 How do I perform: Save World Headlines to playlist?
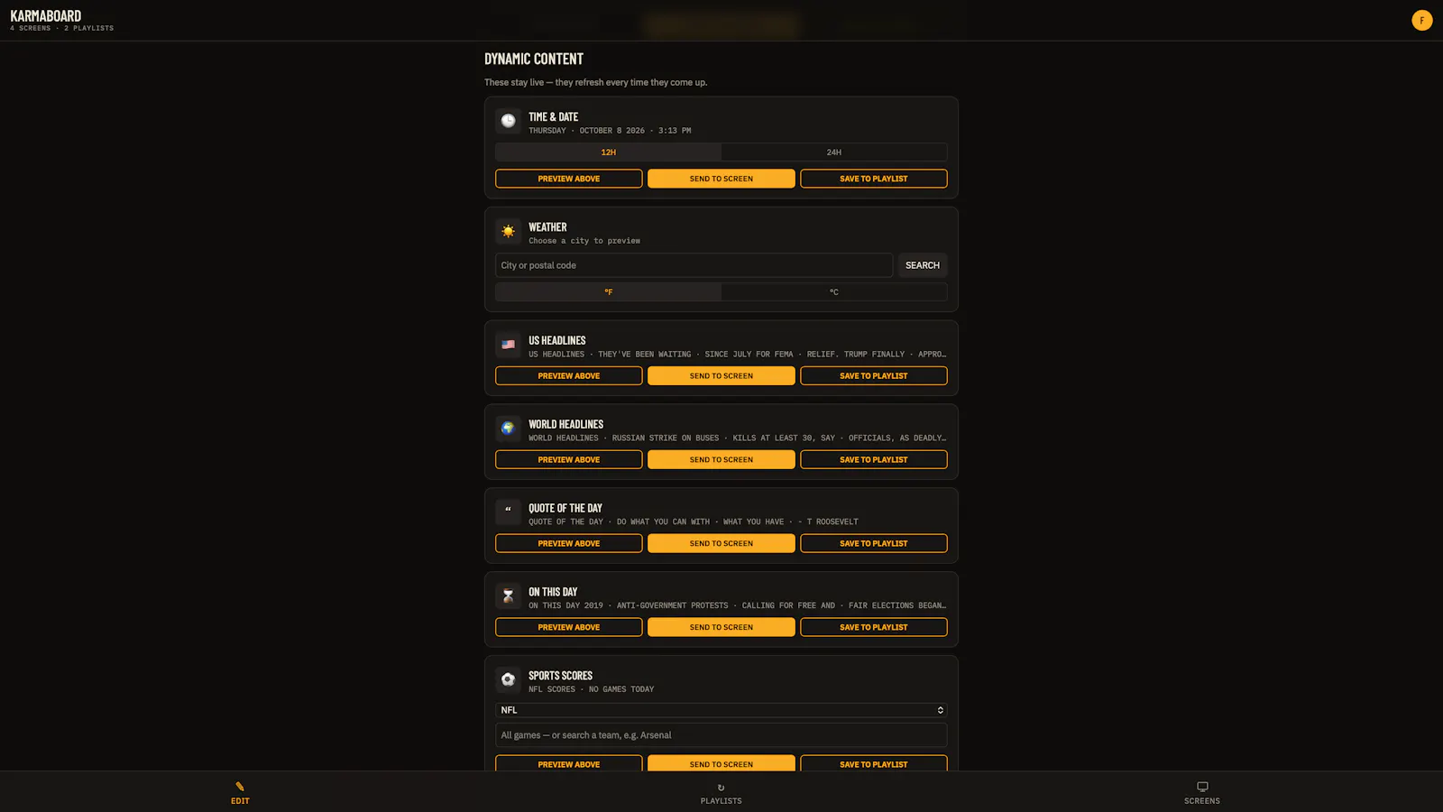[x=874, y=460]
